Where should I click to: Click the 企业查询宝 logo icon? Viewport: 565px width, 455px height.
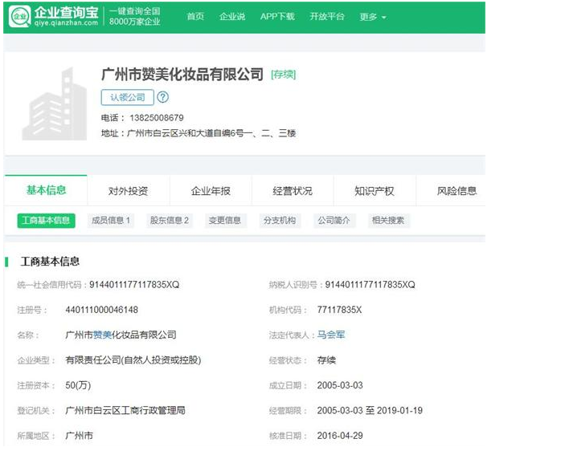[x=20, y=16]
